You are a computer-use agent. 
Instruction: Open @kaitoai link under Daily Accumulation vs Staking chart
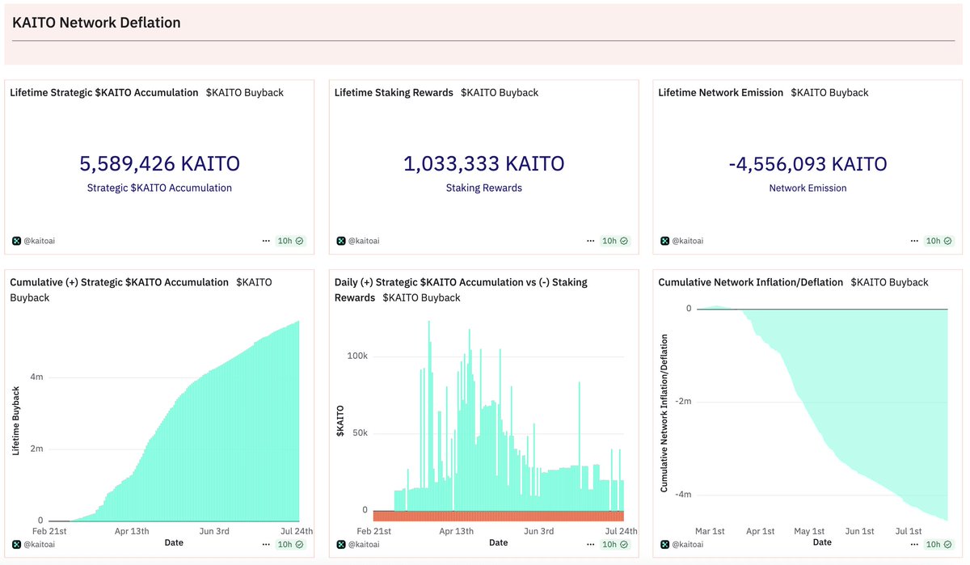pos(364,545)
